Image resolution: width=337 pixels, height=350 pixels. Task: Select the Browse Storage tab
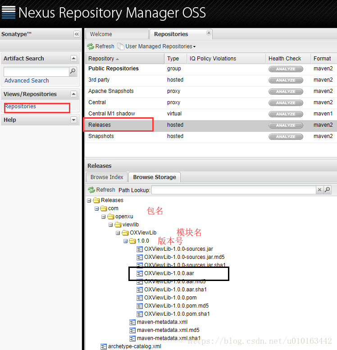(x=155, y=177)
